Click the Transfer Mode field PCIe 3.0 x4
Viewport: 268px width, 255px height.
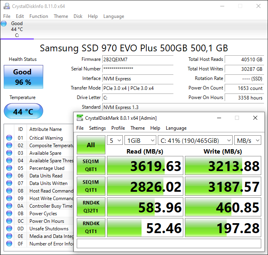(138, 88)
